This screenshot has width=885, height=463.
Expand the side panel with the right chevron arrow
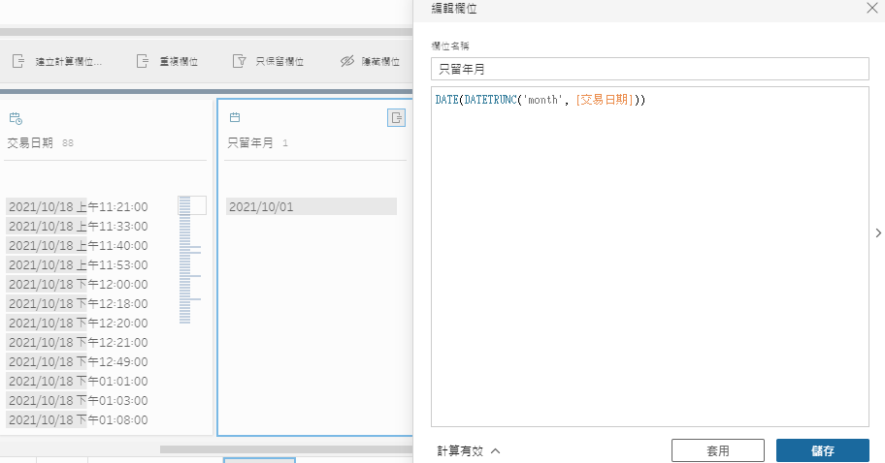[x=878, y=233]
